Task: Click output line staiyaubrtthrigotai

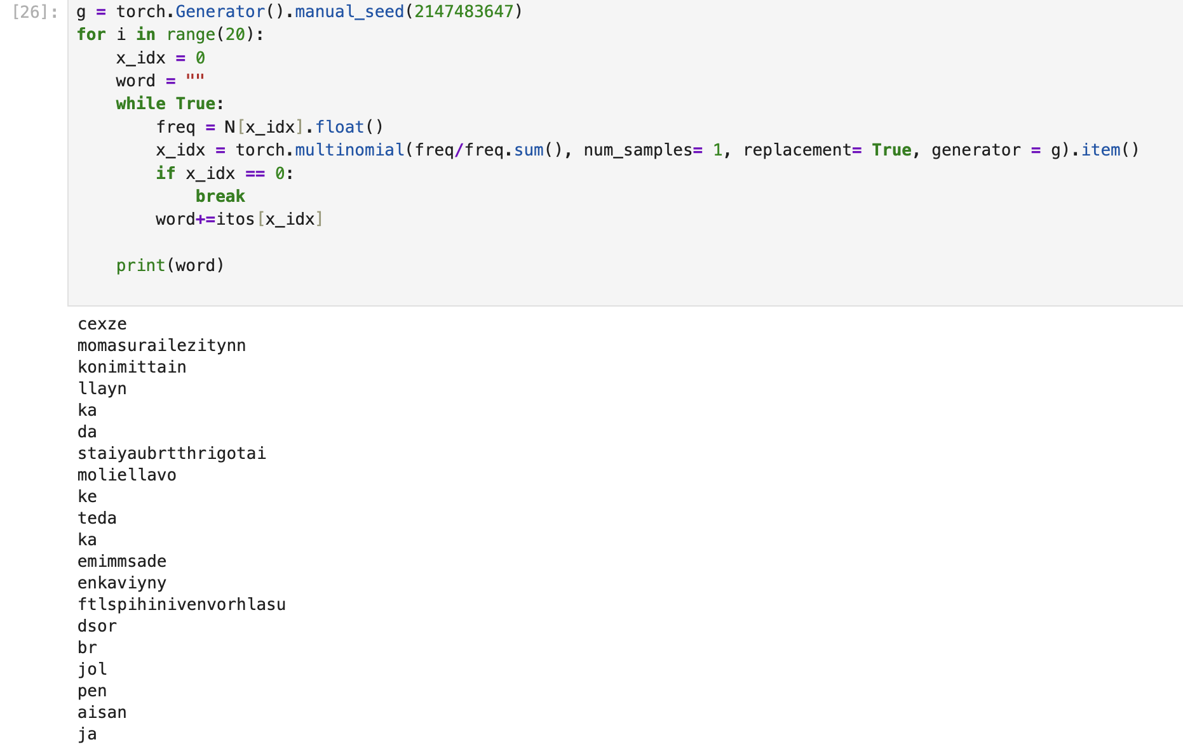Action: [172, 454]
